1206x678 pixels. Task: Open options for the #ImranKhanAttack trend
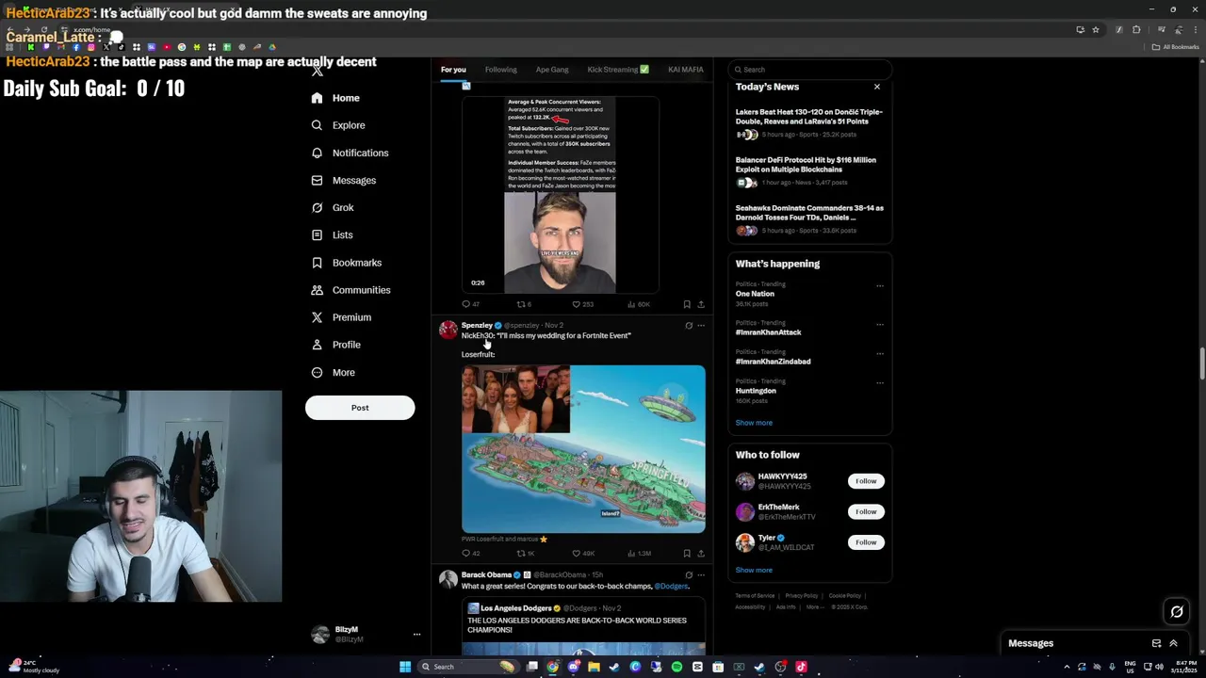[x=880, y=324]
